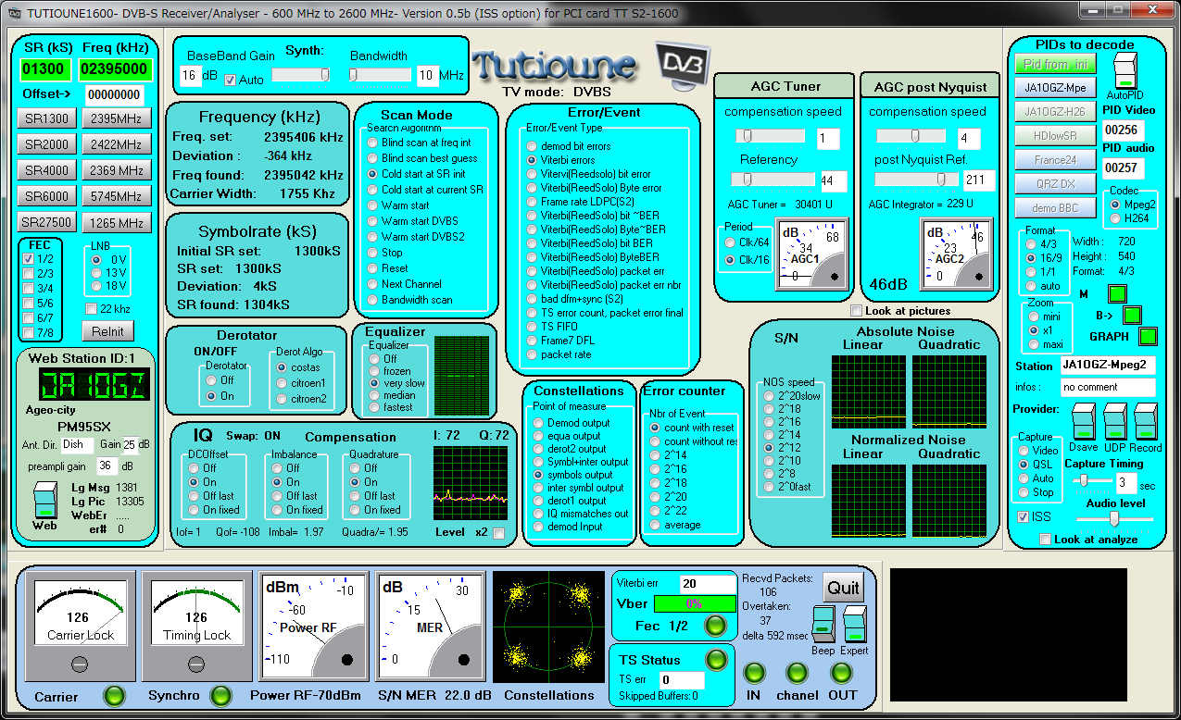Click the PID Video input field
Image resolution: width=1181 pixels, height=720 pixels.
click(1123, 130)
